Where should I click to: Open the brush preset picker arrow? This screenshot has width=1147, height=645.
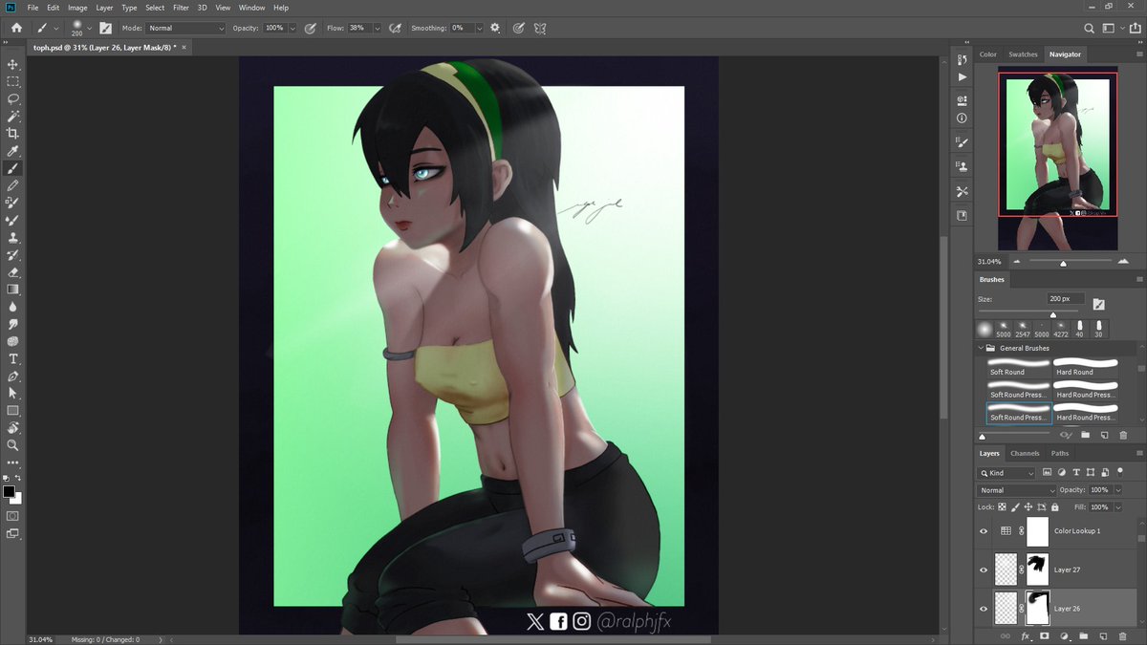pos(91,28)
